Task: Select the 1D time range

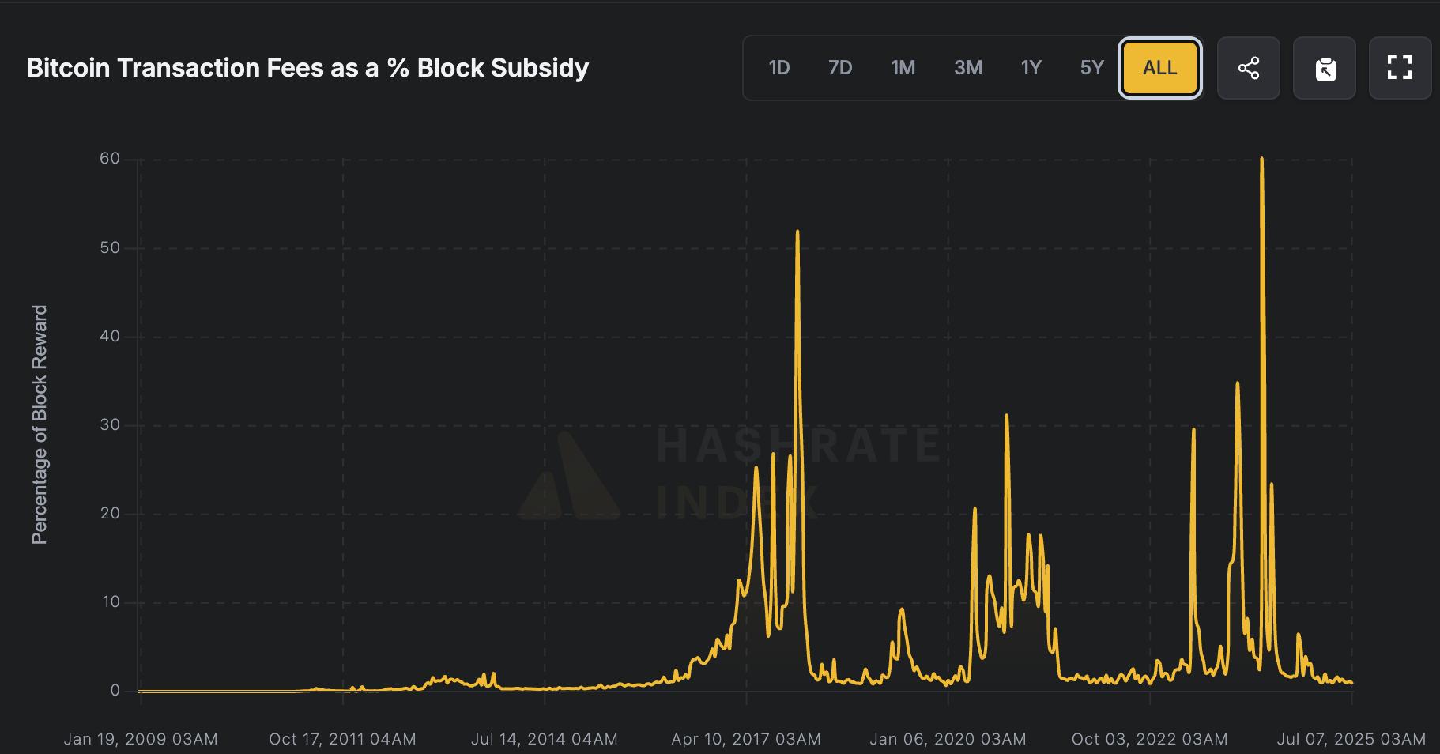Action: 779,68
